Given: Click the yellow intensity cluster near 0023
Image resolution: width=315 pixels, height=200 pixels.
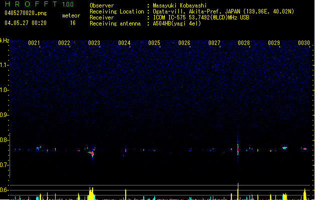Looking at the screenshot, I should click(91, 193).
